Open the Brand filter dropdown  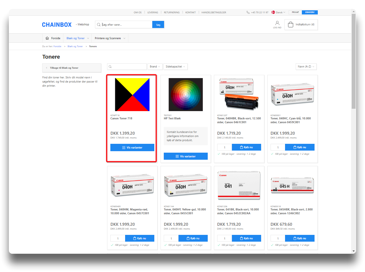155,67
